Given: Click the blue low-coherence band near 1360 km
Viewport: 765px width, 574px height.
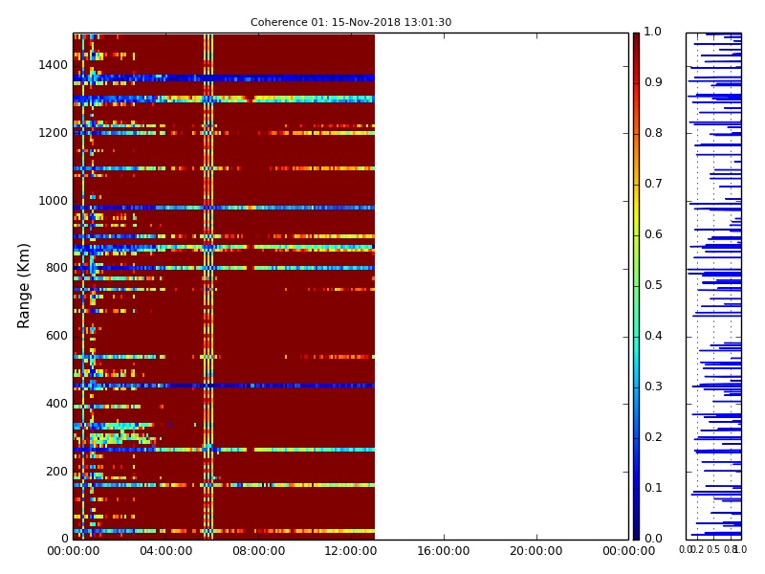Looking at the screenshot, I should (224, 78).
